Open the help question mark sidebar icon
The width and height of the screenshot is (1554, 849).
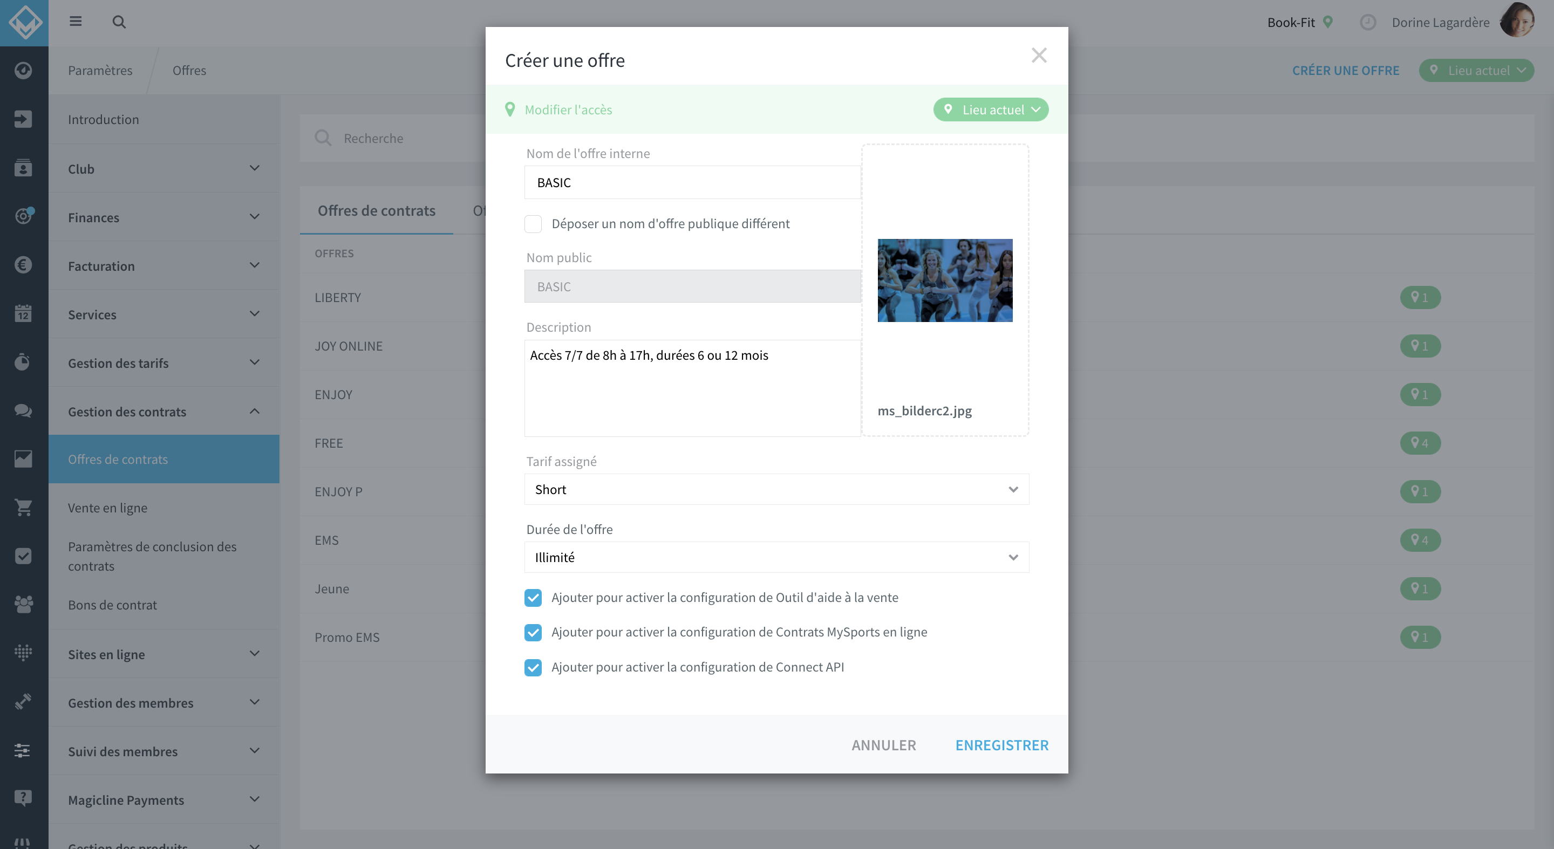click(23, 798)
